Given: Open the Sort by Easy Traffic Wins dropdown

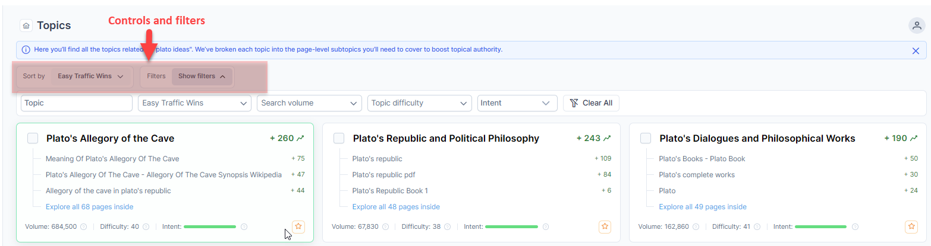Looking at the screenshot, I should [x=90, y=76].
